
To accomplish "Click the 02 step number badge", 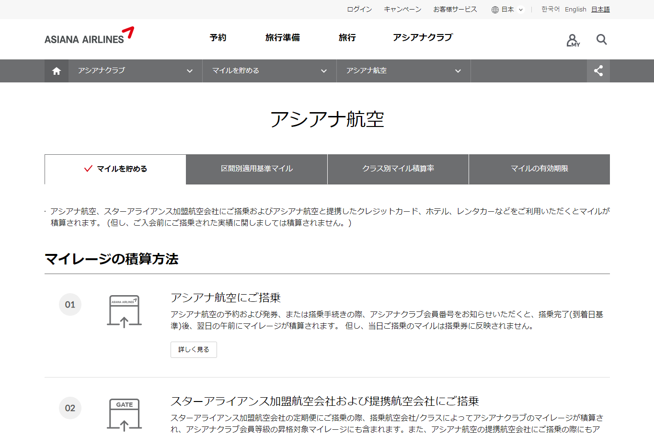I will click(70, 408).
